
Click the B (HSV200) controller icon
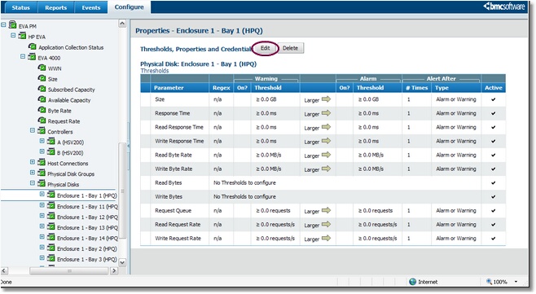(x=51, y=151)
